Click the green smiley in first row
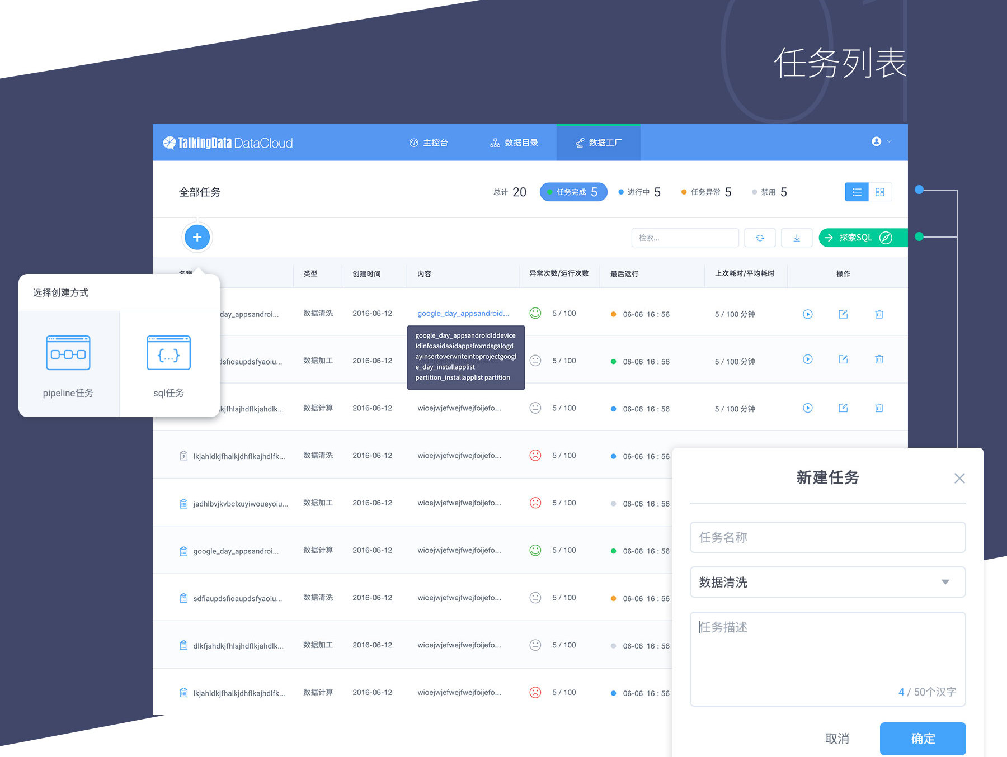Screen dimensions: 1007x757 click(535, 313)
